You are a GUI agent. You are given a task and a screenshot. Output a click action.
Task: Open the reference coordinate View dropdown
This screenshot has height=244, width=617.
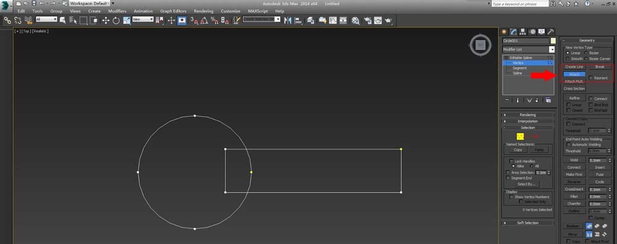coord(143,19)
